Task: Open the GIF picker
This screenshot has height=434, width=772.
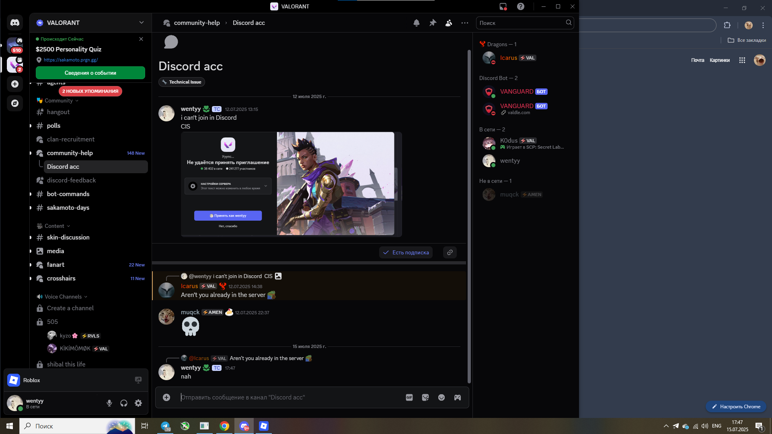Action: 409,397
